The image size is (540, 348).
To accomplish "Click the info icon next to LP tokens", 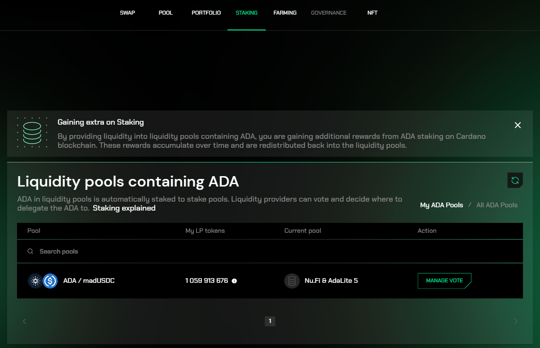I will (234, 281).
